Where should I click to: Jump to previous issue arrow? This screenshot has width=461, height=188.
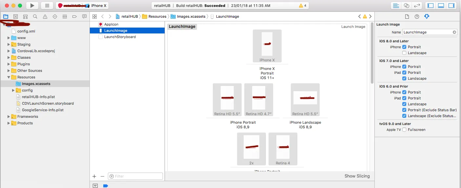359,16
